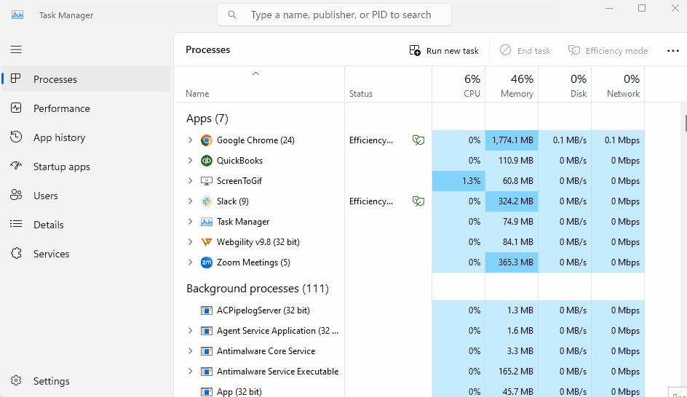
Task: Expand the Google Chrome process group
Action: 190,140
